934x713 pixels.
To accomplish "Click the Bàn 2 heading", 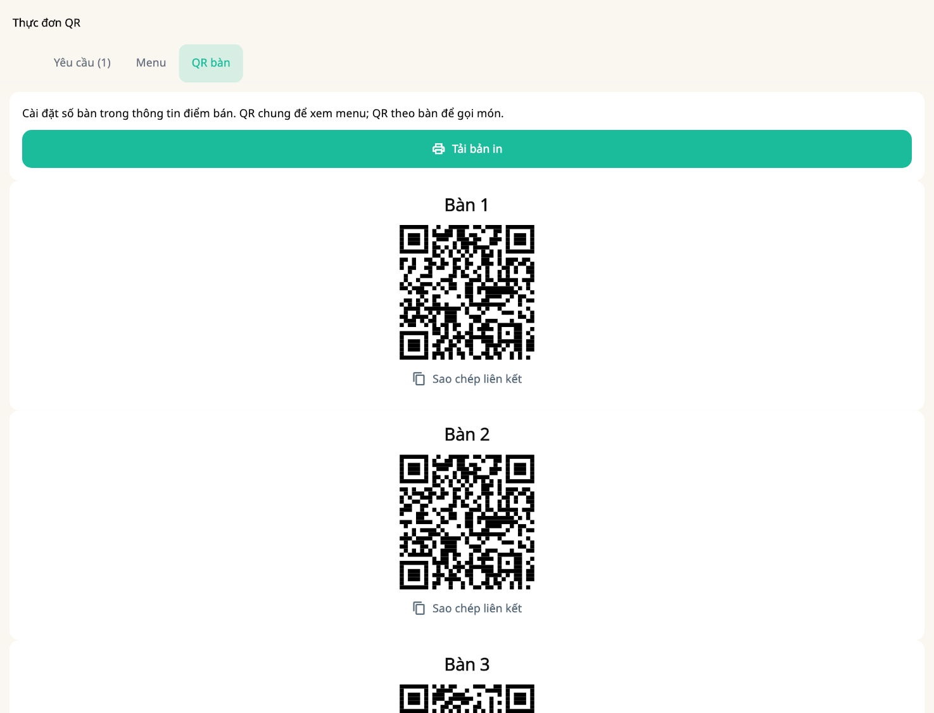I will (467, 435).
